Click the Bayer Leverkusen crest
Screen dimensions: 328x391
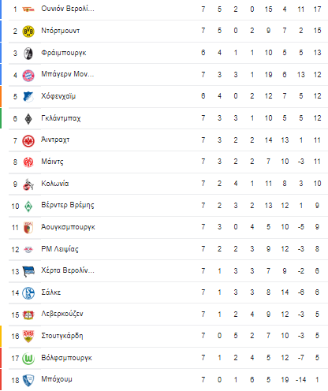28,315
